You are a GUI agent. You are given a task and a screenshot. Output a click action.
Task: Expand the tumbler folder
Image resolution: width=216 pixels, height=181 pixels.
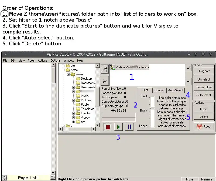[x=73, y=113]
